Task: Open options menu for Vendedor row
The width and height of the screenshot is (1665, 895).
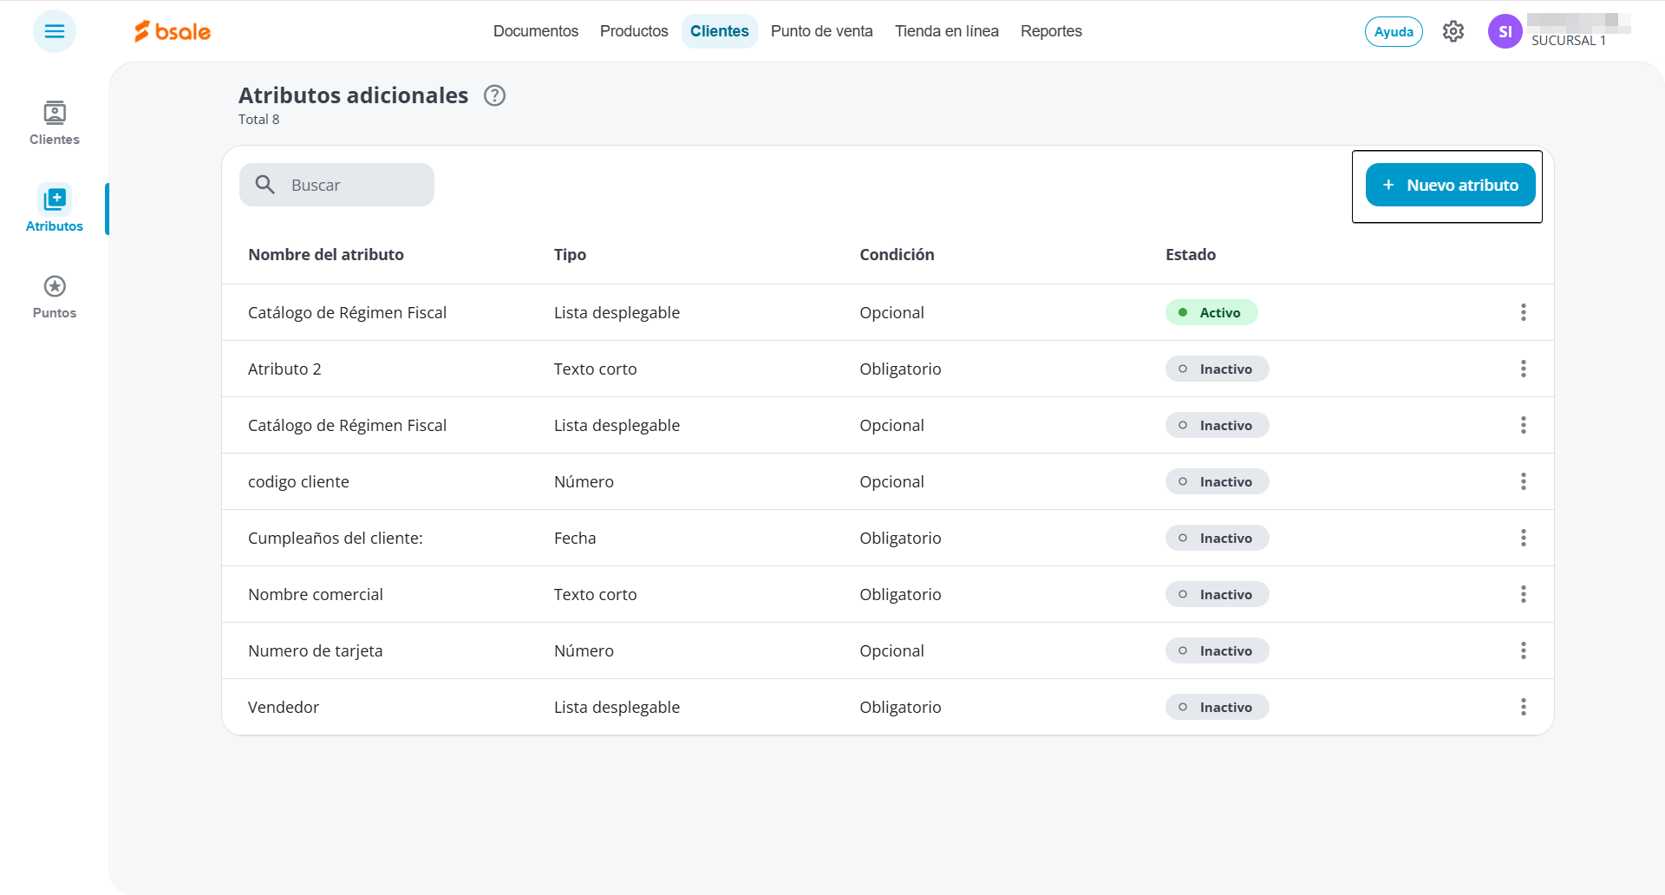Action: coord(1524,707)
